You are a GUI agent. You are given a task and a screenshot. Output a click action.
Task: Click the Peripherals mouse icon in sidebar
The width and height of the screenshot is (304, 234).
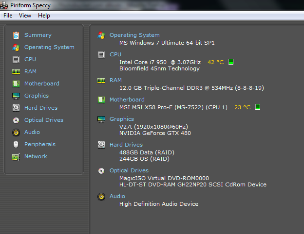(x=16, y=144)
